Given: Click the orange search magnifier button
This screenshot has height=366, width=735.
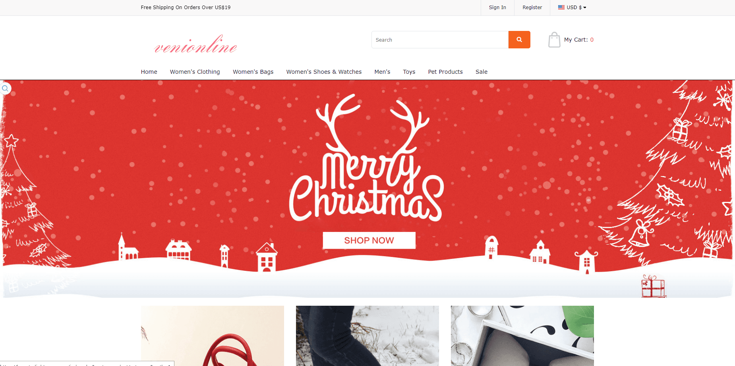Looking at the screenshot, I should click(x=519, y=40).
